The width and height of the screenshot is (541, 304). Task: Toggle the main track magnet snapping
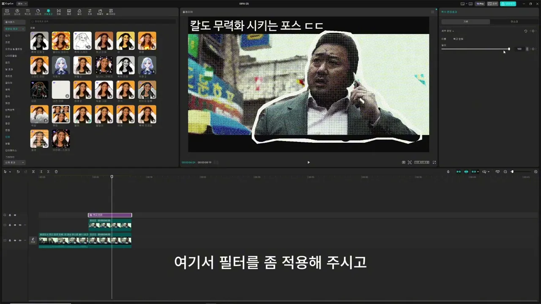(459, 172)
